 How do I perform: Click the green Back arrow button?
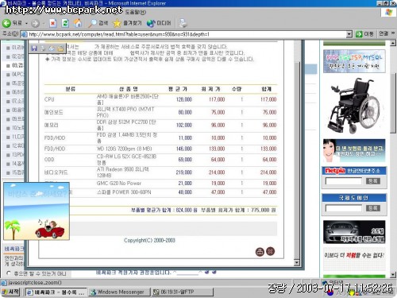(6, 23)
